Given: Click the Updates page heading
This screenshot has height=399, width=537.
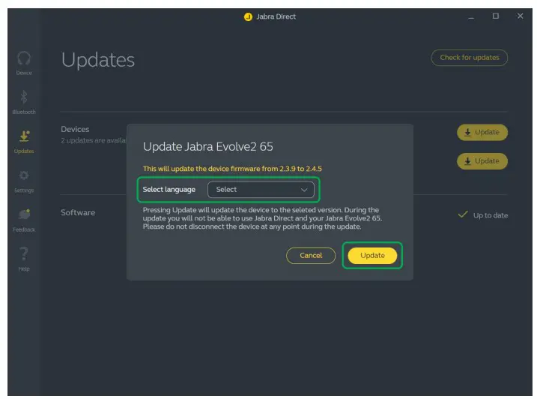Looking at the screenshot, I should coord(98,61).
